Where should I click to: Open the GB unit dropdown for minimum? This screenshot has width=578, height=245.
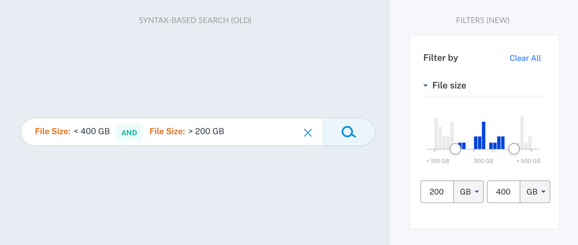pos(468,192)
